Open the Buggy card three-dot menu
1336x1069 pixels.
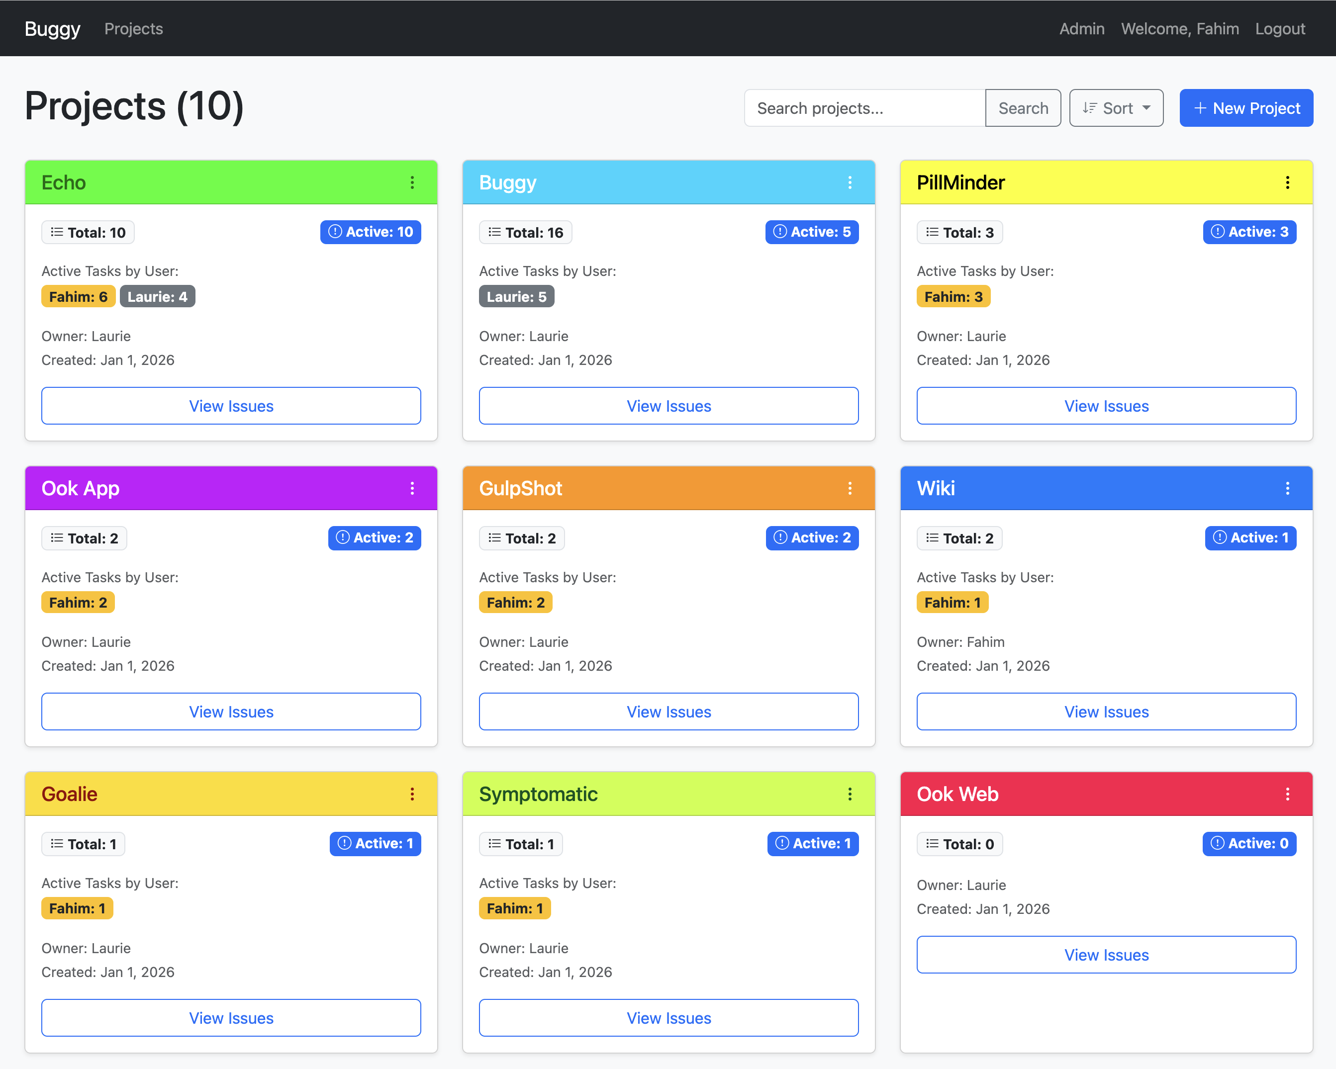(x=850, y=182)
